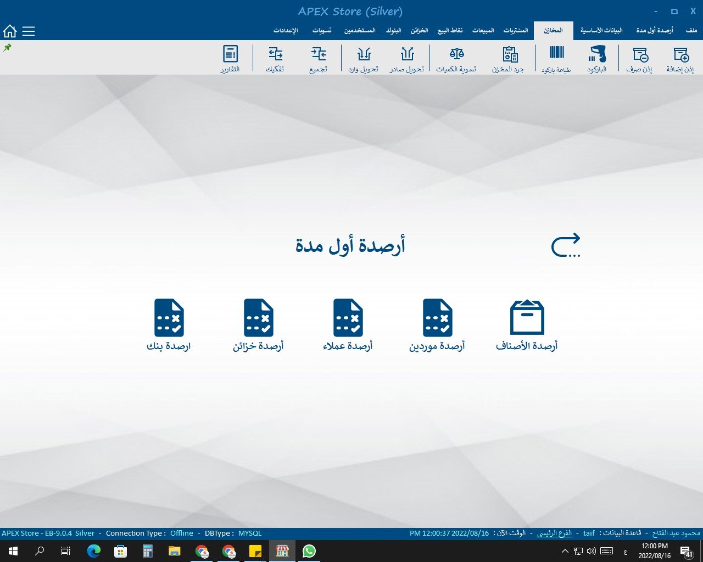Click the main branch (الفرع الرئيسي) link
The width and height of the screenshot is (703, 562).
(554, 533)
